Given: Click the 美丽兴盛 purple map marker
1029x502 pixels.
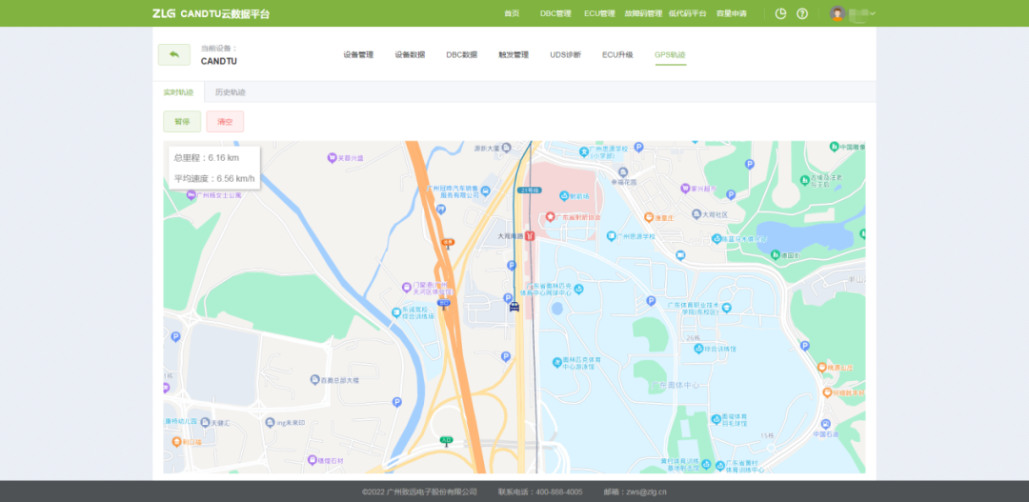Looking at the screenshot, I should tap(332, 158).
